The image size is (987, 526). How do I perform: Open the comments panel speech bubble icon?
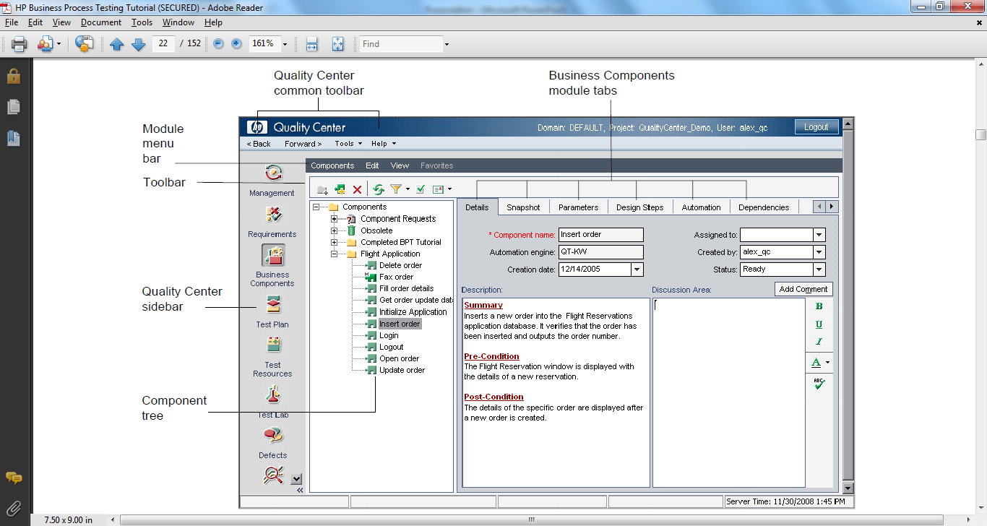13,478
